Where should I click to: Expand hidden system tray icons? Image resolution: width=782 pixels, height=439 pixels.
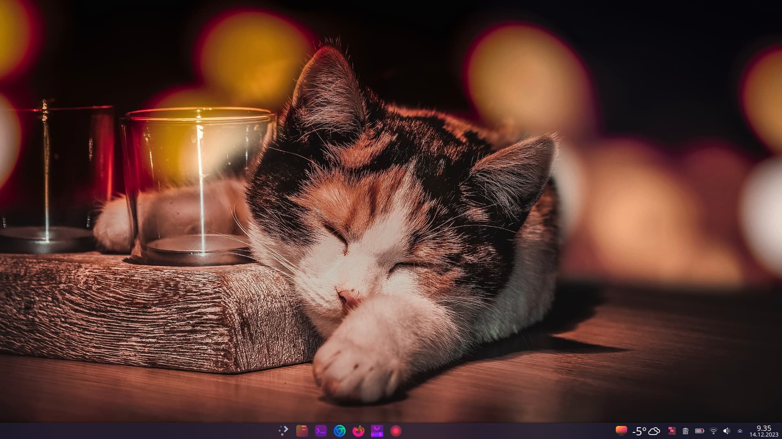tap(740, 431)
